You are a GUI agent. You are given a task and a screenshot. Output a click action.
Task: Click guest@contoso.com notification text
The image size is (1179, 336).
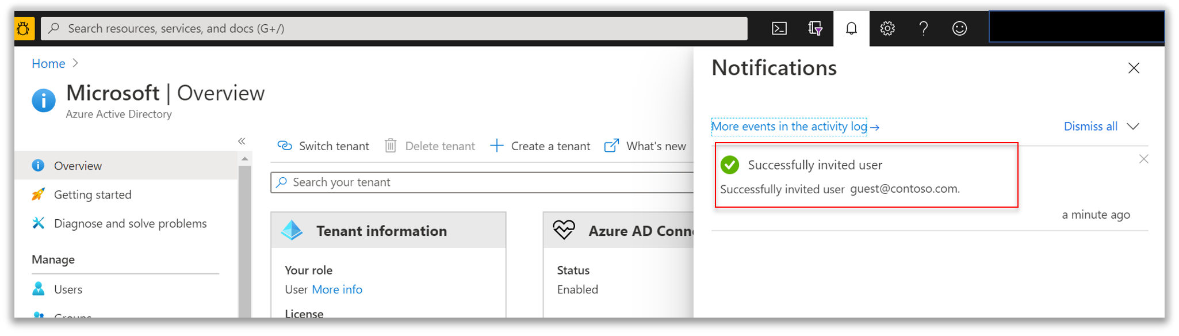905,189
